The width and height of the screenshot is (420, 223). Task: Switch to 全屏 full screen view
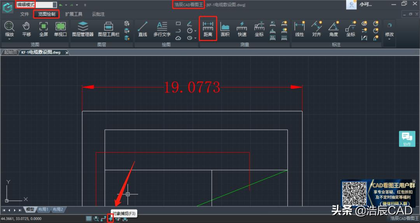(x=44, y=29)
